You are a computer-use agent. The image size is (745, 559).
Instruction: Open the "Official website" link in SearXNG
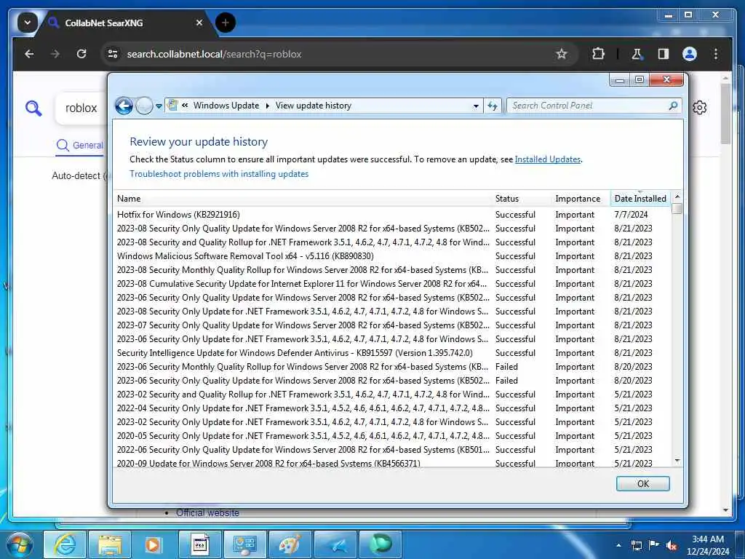pos(207,512)
